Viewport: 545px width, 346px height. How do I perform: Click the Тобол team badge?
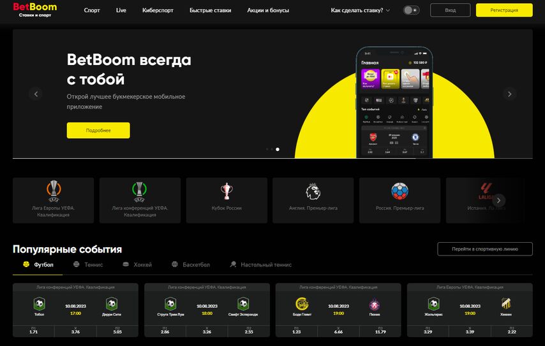(x=40, y=304)
